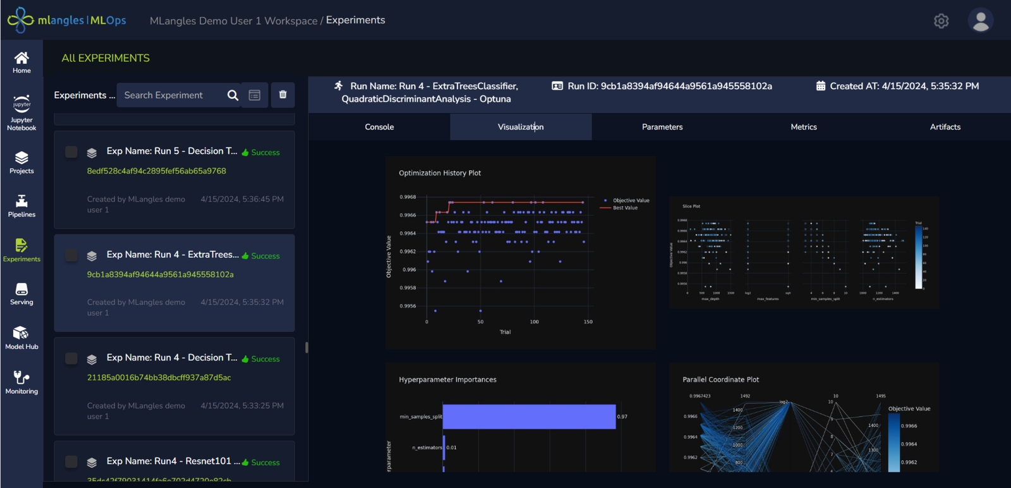The height and width of the screenshot is (488, 1011).
Task: Open the settings gear icon
Action: (x=941, y=21)
